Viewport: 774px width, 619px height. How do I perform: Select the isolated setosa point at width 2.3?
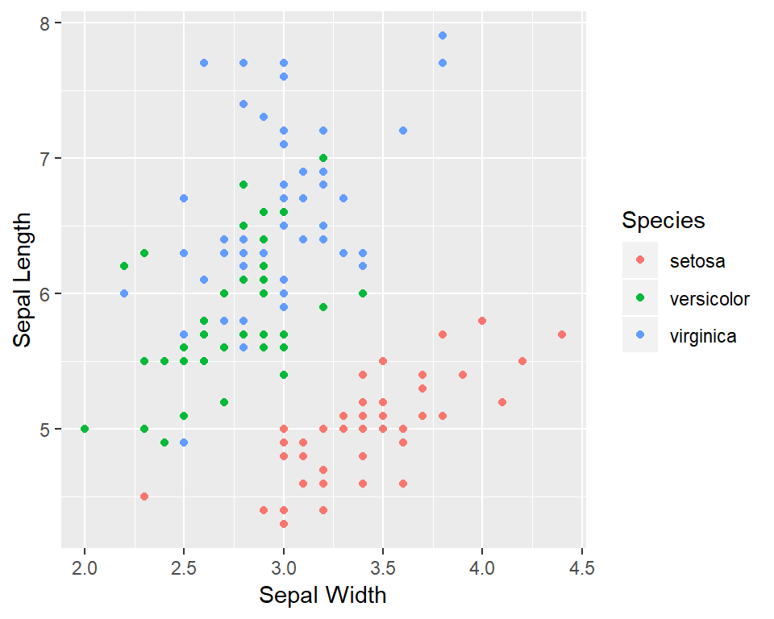point(144,496)
